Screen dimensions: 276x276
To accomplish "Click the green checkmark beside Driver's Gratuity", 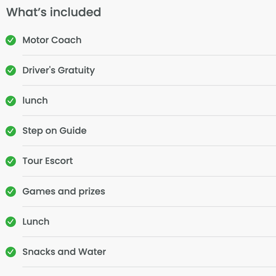I will [x=11, y=70].
